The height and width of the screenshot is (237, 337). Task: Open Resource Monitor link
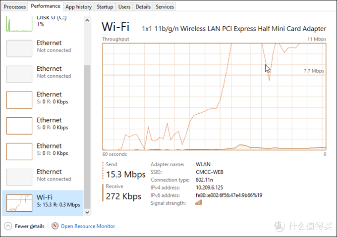coord(88,226)
